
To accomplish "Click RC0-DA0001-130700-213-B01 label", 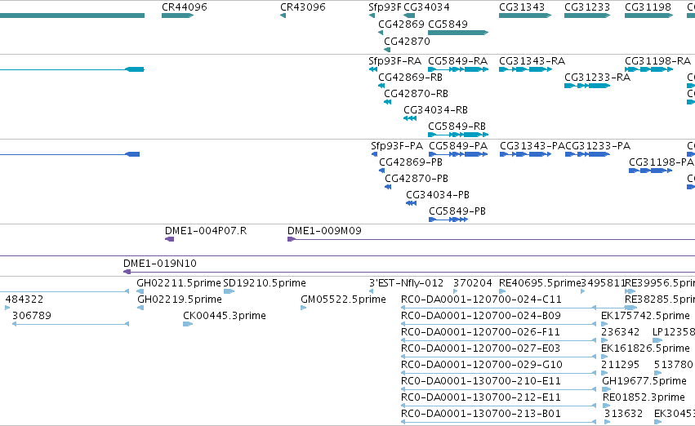I will coord(480,414).
